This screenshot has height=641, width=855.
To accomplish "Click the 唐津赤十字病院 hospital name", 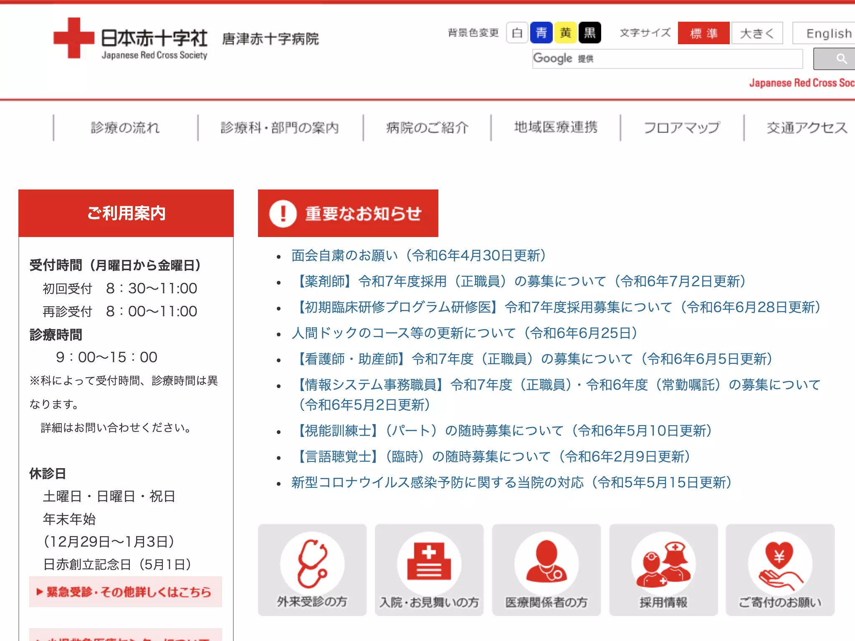I will click(x=271, y=39).
